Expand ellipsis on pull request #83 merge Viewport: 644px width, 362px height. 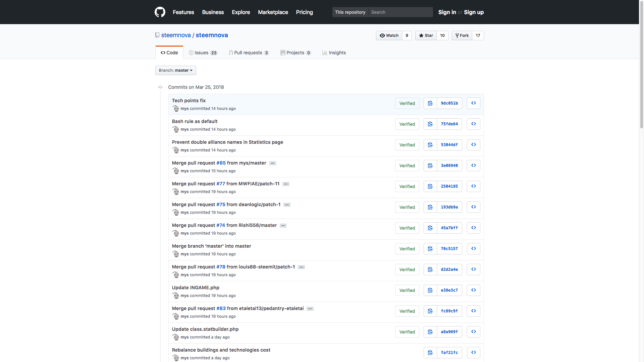pos(310,309)
